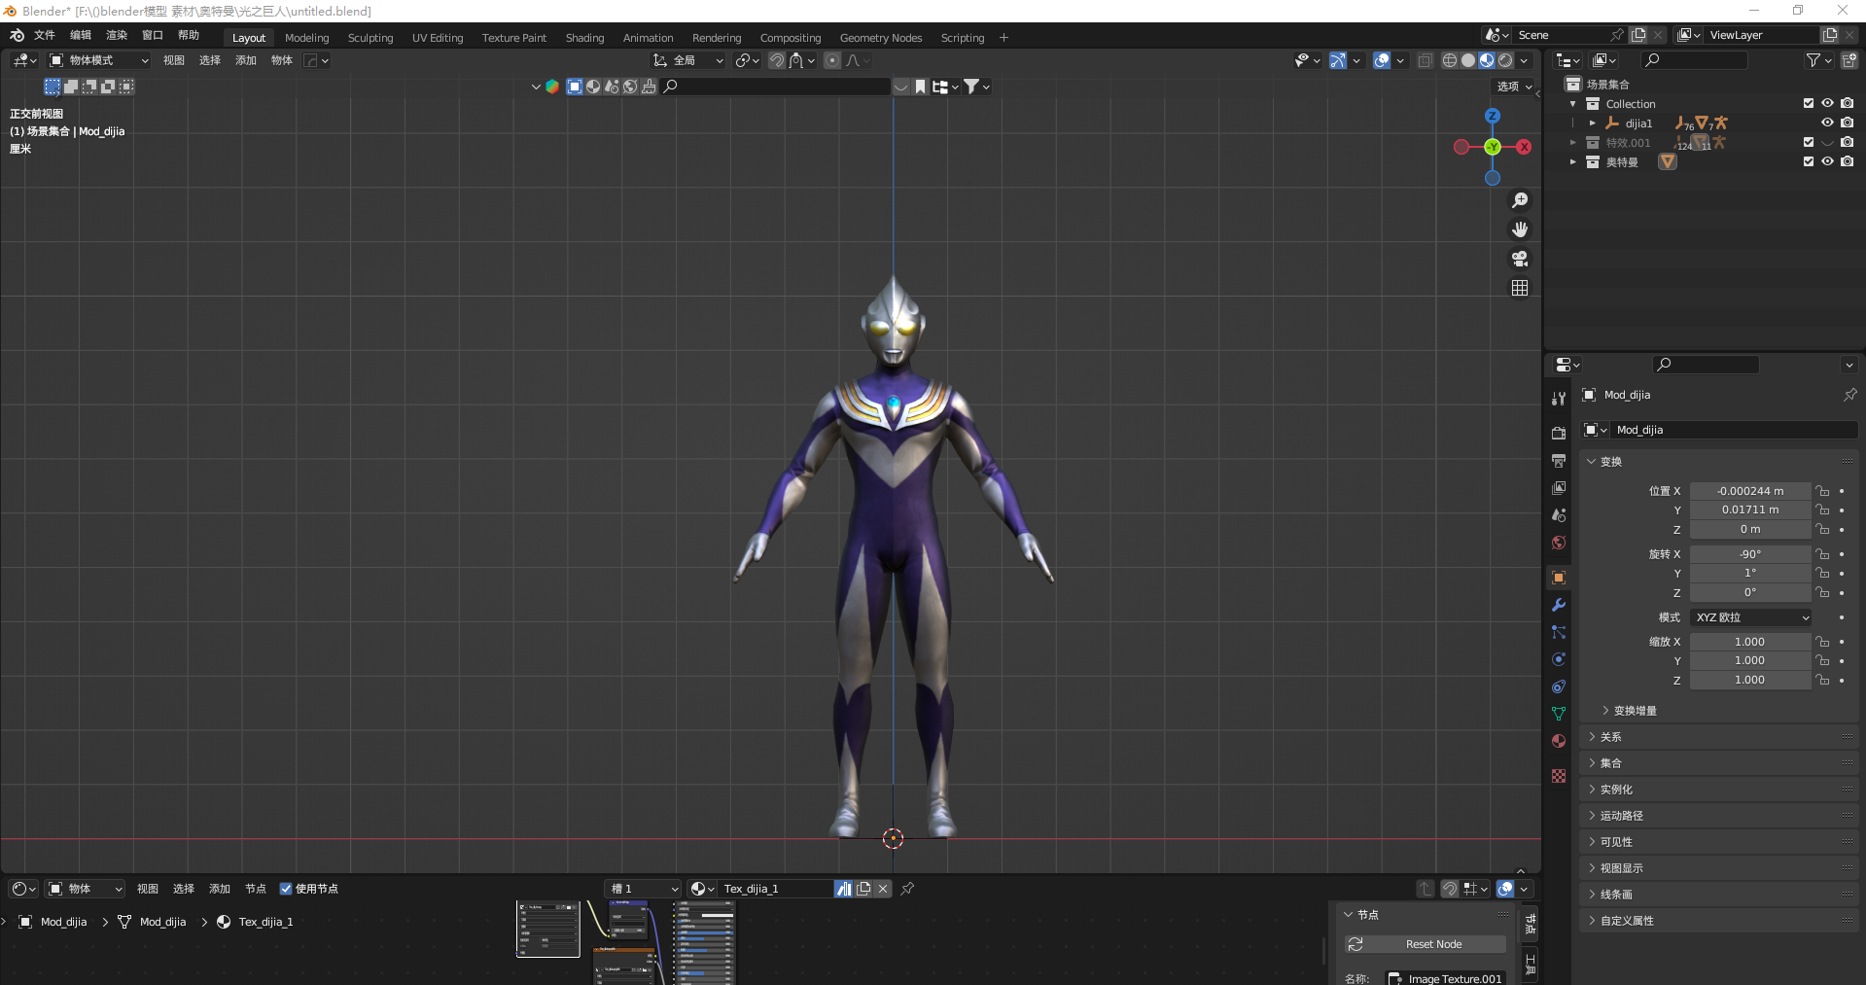Viewport: 1866px width, 985px height.
Task: Open the Render properties tab
Action: click(x=1559, y=433)
